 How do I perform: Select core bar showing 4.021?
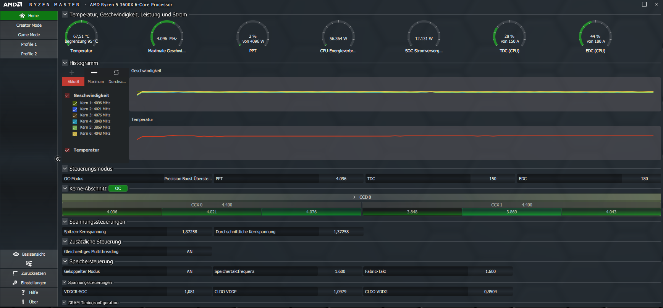point(212,212)
